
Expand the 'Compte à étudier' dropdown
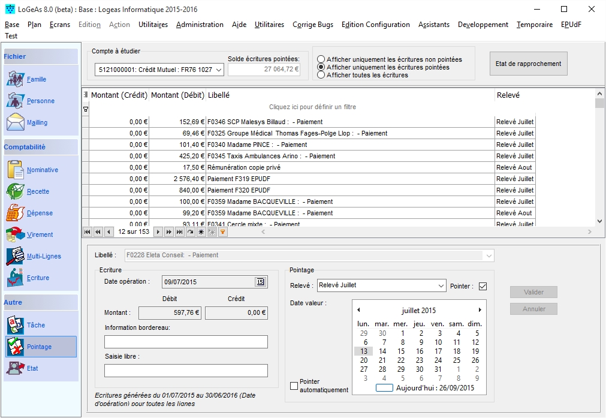[218, 70]
